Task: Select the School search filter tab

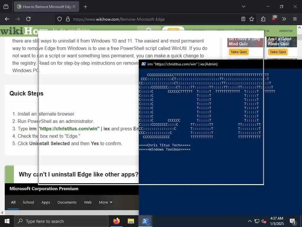Action: (28, 202)
